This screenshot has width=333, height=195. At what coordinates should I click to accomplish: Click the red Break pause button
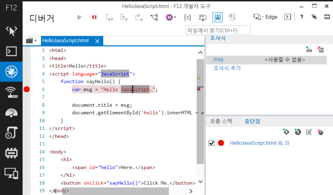coord(94,17)
